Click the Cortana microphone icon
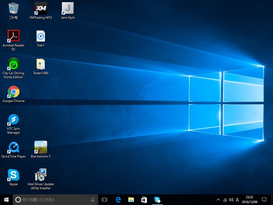Image resolution: width=273 pixels, height=205 pixels. coord(93,200)
